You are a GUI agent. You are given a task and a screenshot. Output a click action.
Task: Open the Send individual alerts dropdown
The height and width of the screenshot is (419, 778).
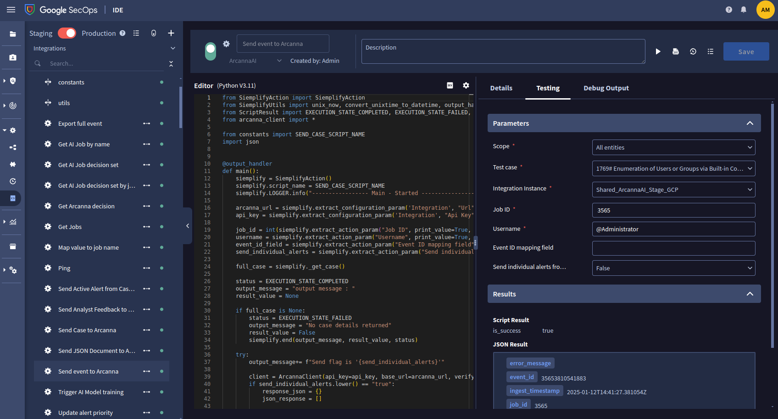pos(673,268)
